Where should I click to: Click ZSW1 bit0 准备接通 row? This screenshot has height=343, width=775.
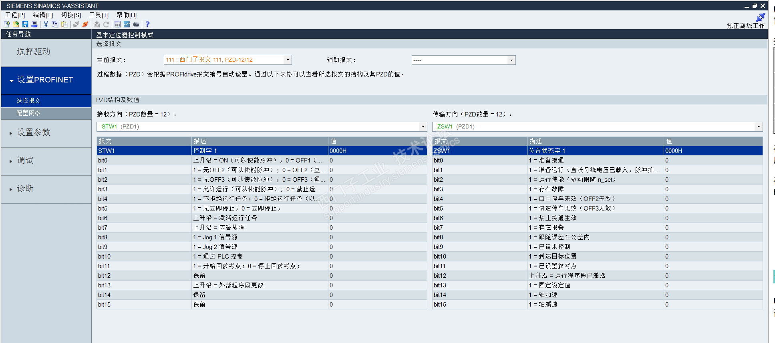[x=597, y=160]
